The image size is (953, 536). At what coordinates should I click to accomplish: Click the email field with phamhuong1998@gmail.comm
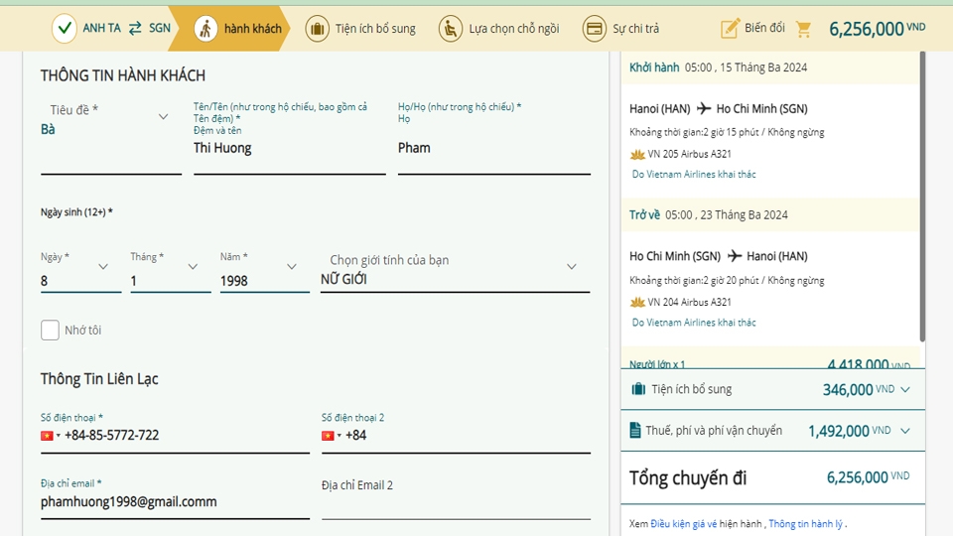(x=175, y=502)
